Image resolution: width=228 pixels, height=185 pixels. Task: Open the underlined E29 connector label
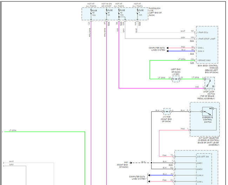click(192, 63)
